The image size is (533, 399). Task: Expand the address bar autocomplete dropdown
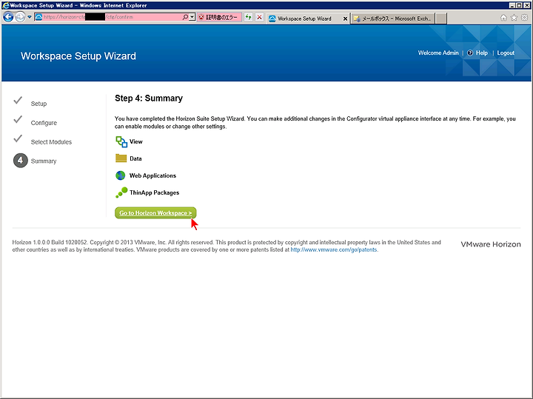(x=192, y=17)
